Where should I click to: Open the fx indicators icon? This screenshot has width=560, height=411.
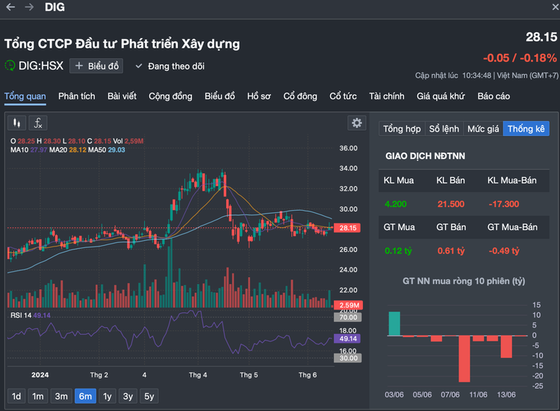tap(38, 123)
